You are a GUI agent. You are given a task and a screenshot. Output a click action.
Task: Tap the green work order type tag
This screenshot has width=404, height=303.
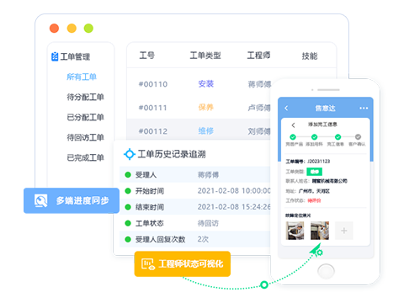point(314,172)
